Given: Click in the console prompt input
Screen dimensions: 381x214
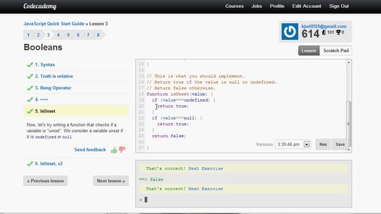Looking at the screenshot, I should [243, 200].
